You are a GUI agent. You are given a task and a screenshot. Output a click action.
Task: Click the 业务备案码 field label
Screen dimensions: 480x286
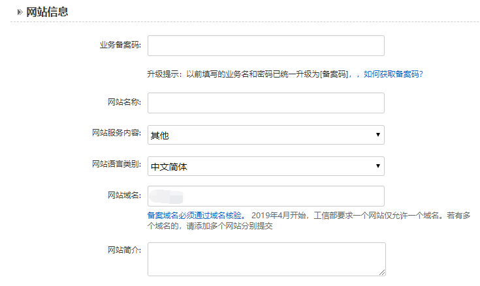[120, 44]
